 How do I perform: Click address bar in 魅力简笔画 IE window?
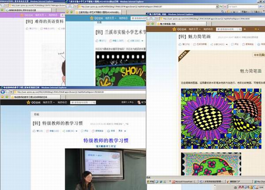coord(212,19)
